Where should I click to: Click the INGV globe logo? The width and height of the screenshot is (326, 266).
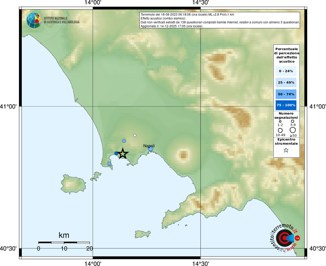coord(34,20)
